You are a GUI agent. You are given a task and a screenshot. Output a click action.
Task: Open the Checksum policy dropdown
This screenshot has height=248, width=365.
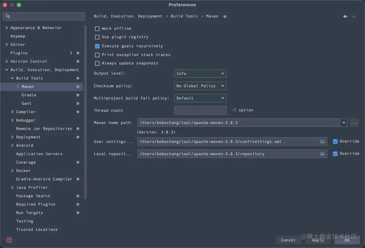coord(200,86)
